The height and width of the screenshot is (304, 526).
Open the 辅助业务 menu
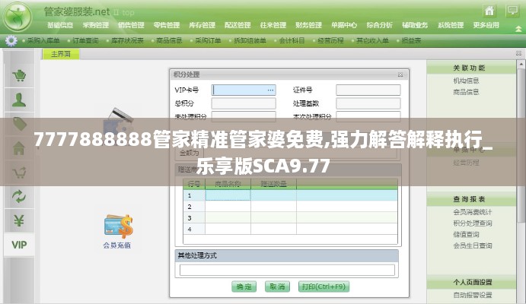(415, 25)
